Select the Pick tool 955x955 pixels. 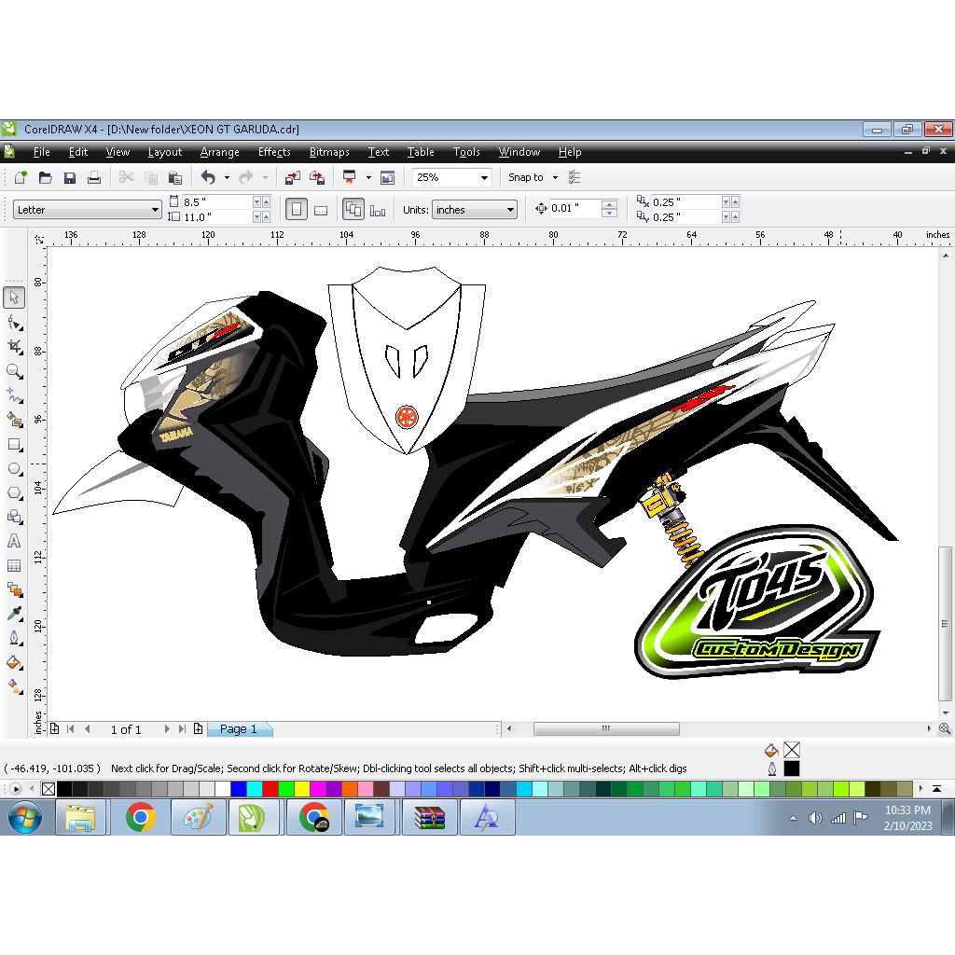click(13, 297)
